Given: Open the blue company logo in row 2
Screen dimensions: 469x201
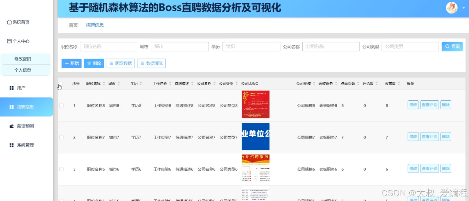Looking at the screenshot, I should pos(256,137).
